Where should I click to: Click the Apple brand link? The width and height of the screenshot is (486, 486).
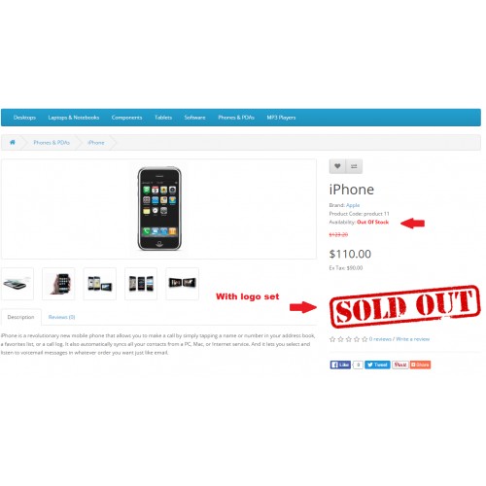coord(353,205)
